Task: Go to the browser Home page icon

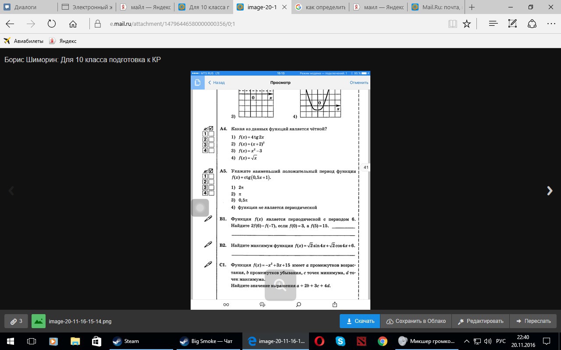Action: [73, 24]
